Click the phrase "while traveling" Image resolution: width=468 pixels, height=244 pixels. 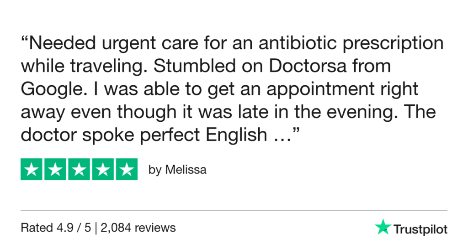click(88, 67)
